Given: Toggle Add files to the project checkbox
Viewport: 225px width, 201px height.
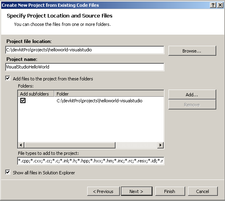Looking at the screenshot, I should pos(8,78).
